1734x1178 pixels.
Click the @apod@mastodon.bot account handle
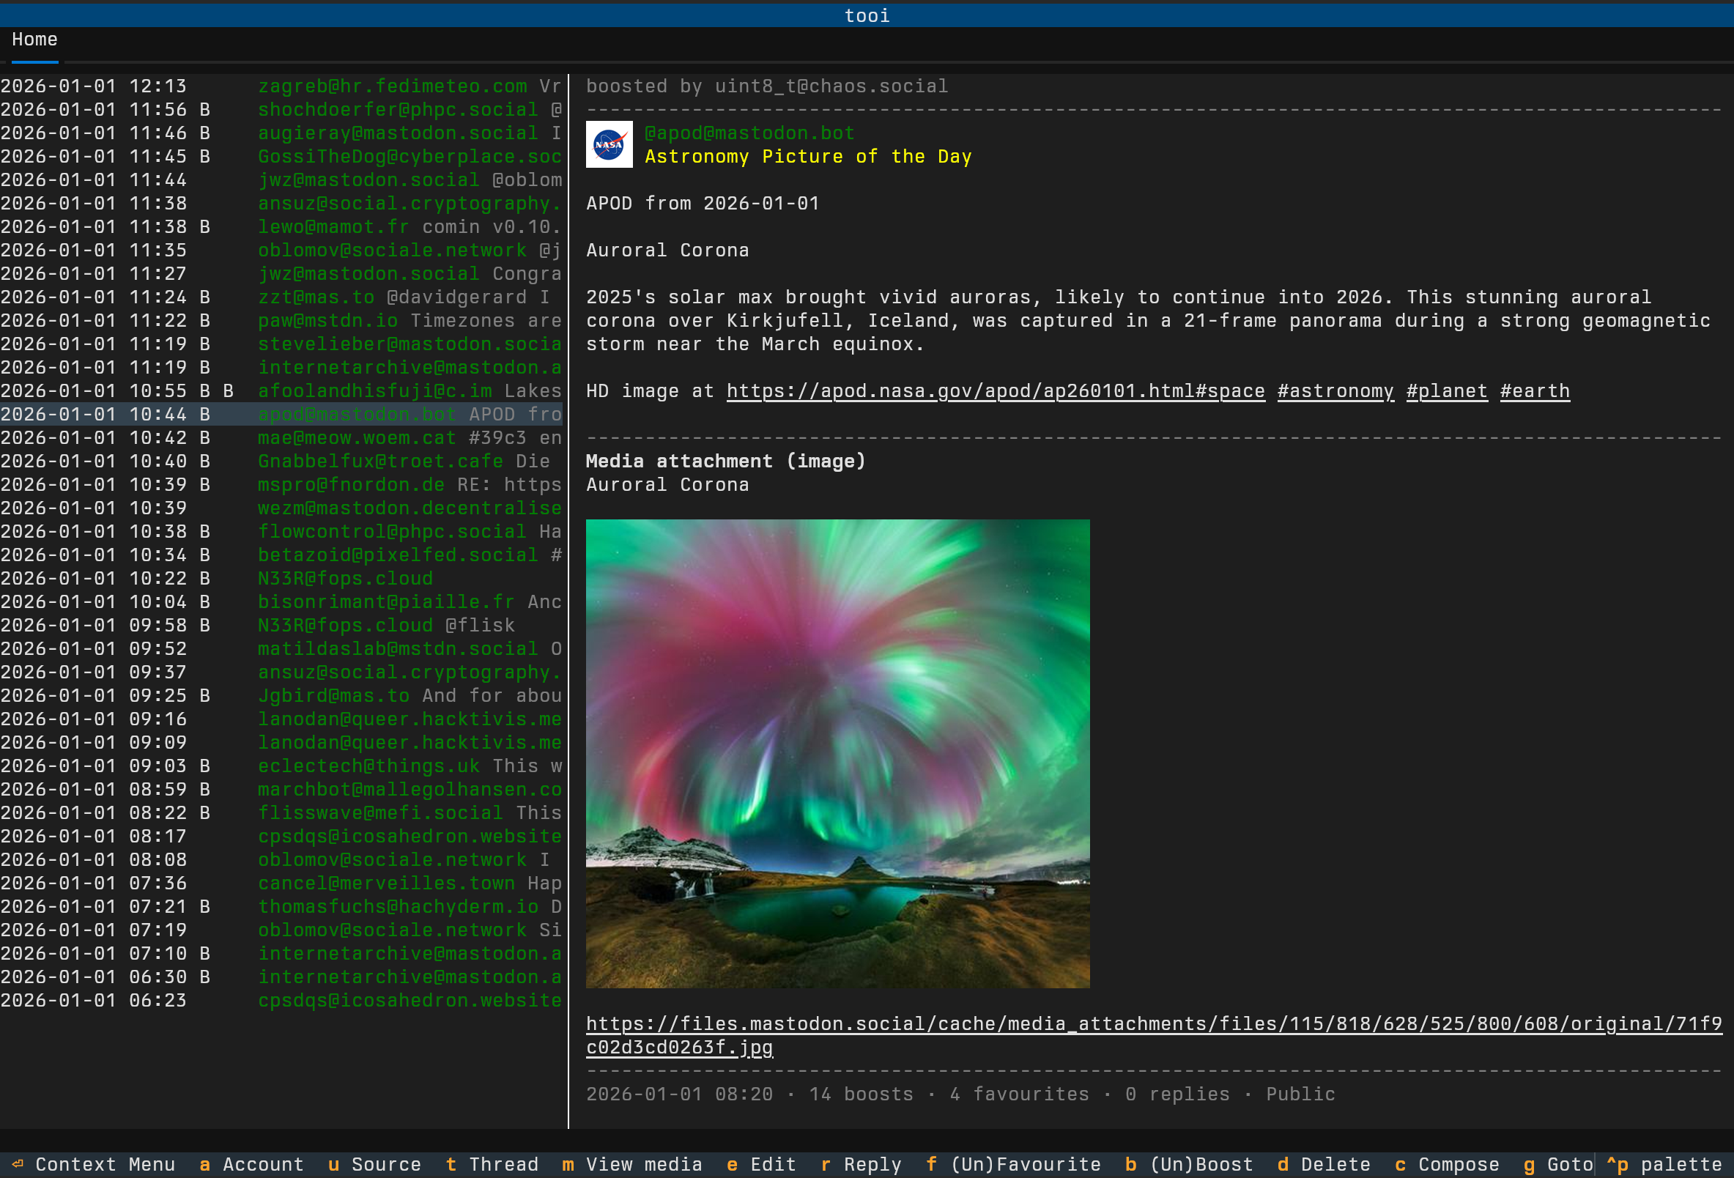tap(749, 133)
